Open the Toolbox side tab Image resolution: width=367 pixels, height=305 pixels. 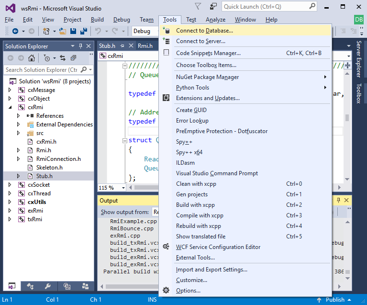pyautogui.click(x=359, y=93)
